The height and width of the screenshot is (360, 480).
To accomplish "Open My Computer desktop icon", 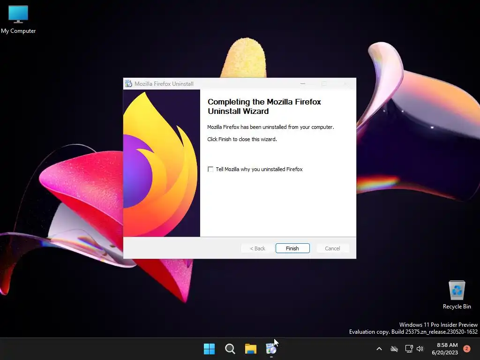I will [x=18, y=20].
